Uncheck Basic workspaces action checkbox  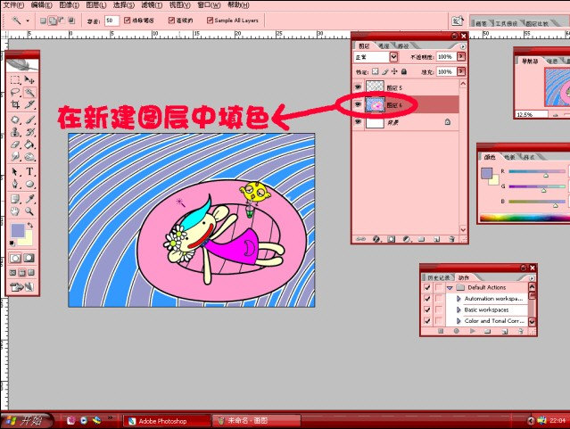(427, 309)
